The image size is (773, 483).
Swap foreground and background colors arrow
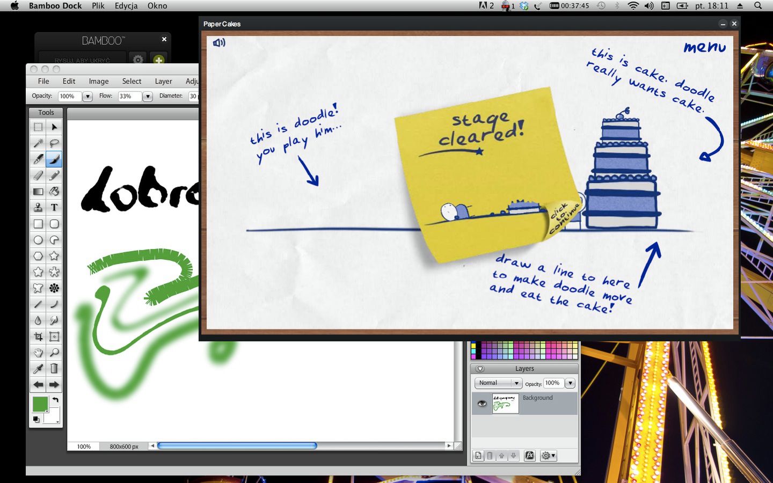[55, 400]
